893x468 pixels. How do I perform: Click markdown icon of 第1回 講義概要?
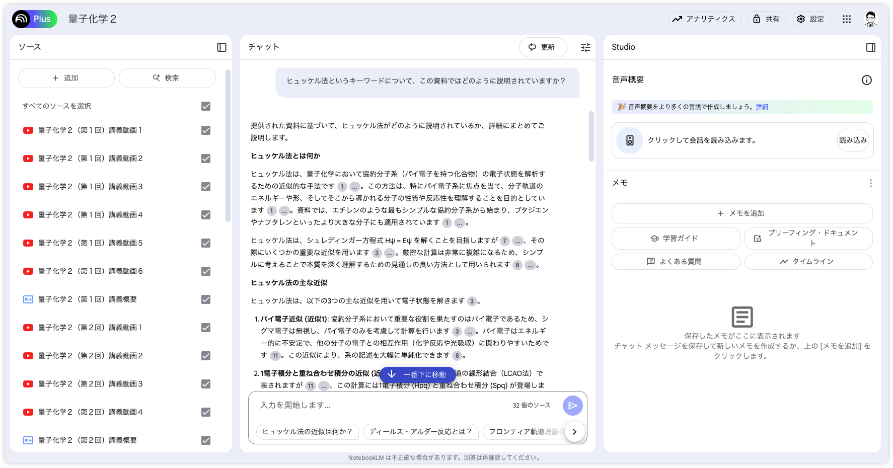click(28, 299)
